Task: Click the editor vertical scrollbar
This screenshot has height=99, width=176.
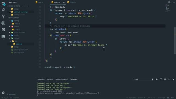Action: [175, 40]
